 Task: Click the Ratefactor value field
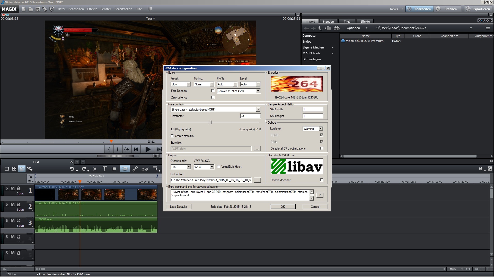(x=250, y=116)
